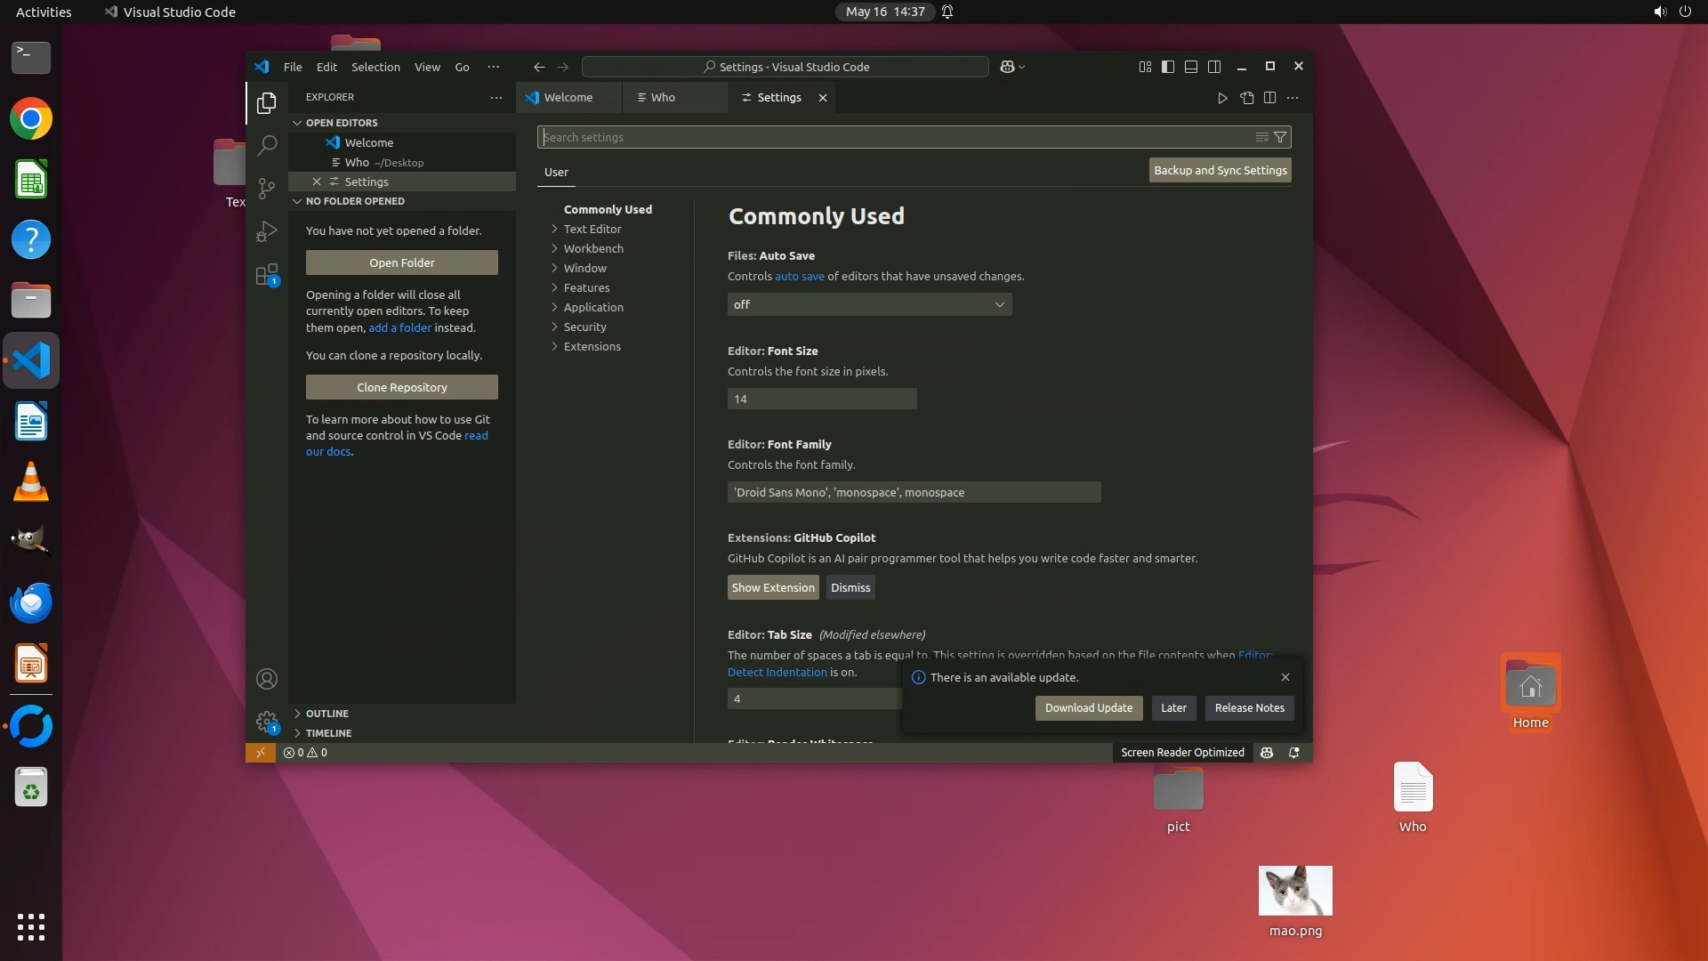
Task: Open the Selection menu
Action: pyautogui.click(x=375, y=67)
